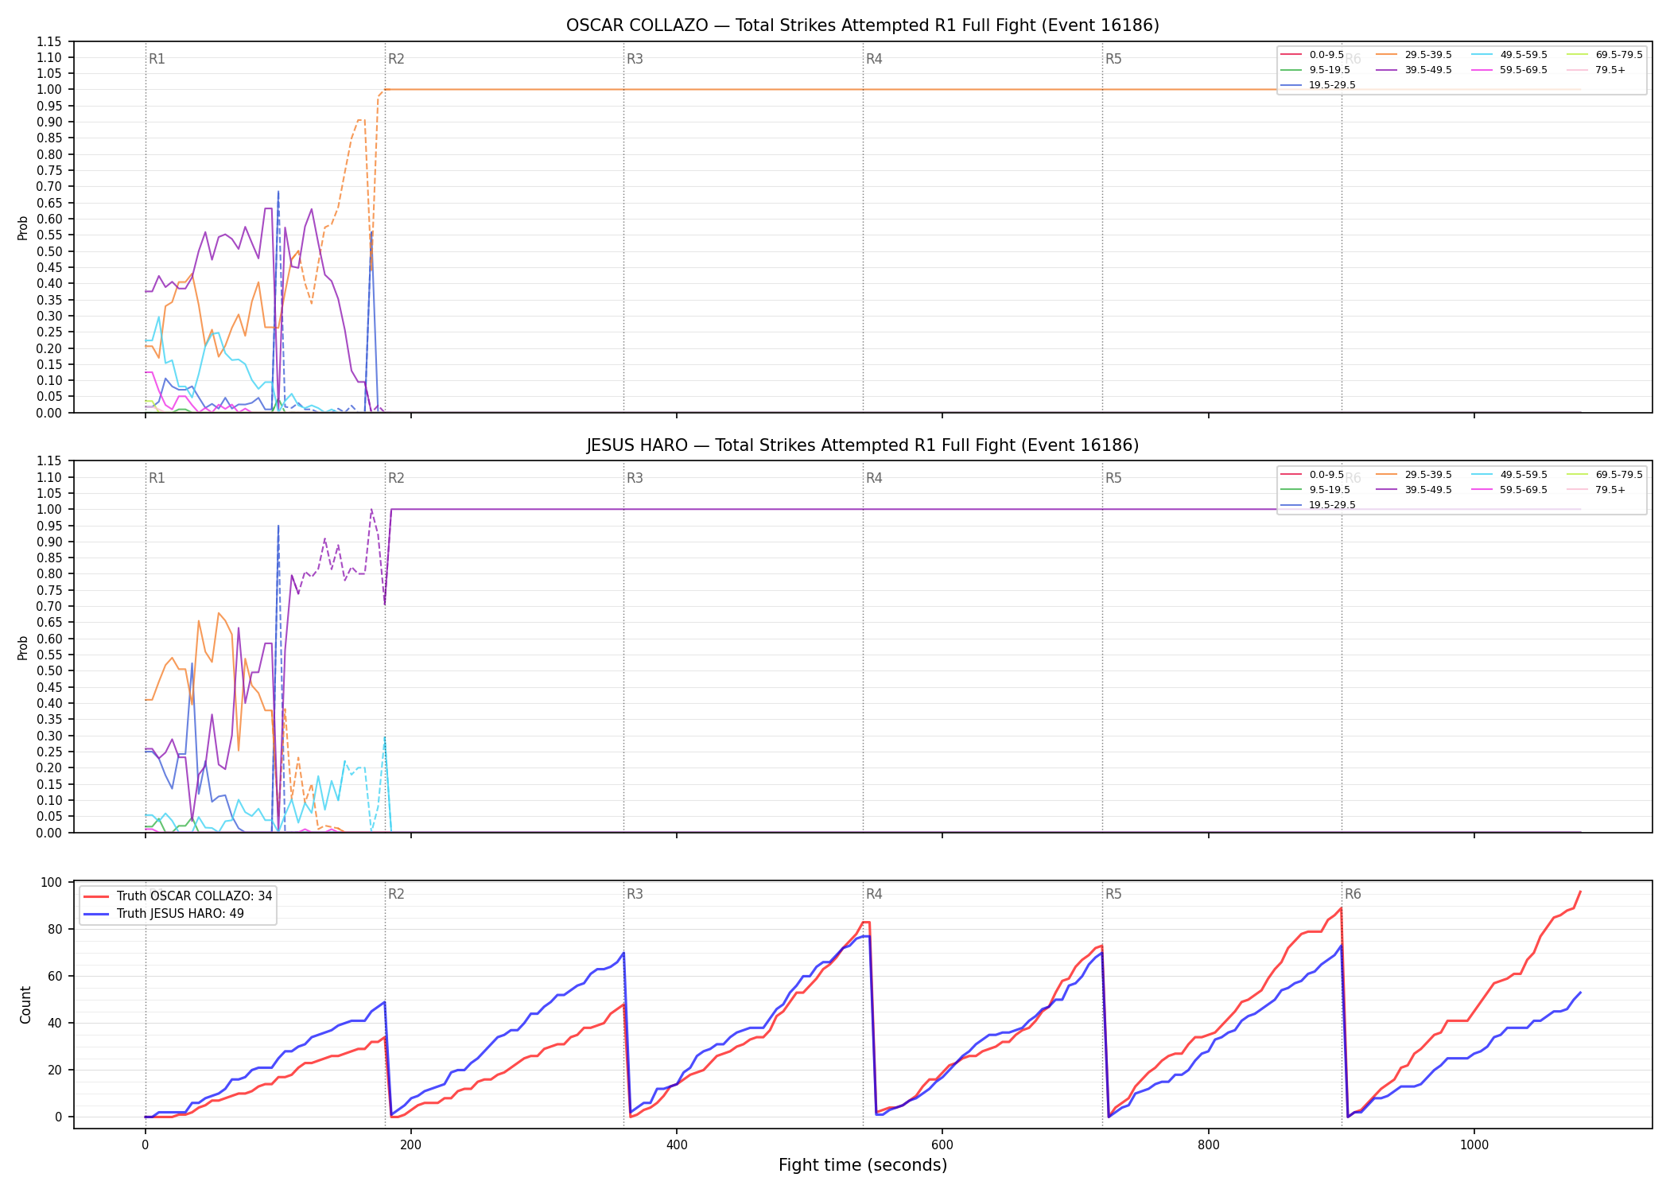Image resolution: width=1670 pixels, height=1193 pixels.
Task: Click the x-axis tick label 1000
Action: [x=1474, y=1145]
